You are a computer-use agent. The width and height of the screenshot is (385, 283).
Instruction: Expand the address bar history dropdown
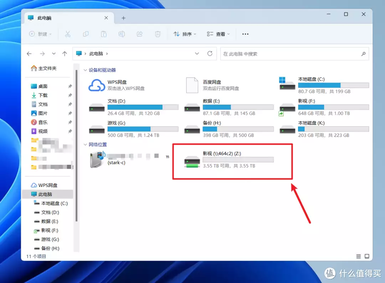[197, 54]
